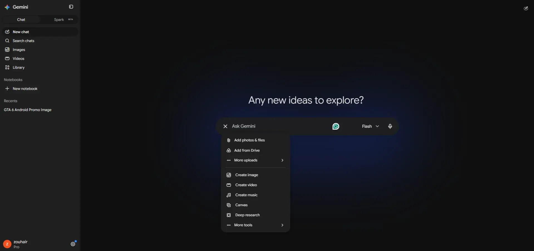
Task: Click the Gemini title text
Action: (20, 7)
